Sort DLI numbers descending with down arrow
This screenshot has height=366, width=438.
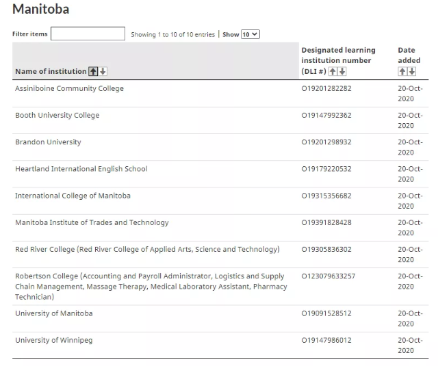pos(342,71)
